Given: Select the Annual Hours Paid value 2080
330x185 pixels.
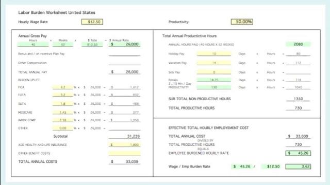Looking at the screenshot, I should [298, 44].
